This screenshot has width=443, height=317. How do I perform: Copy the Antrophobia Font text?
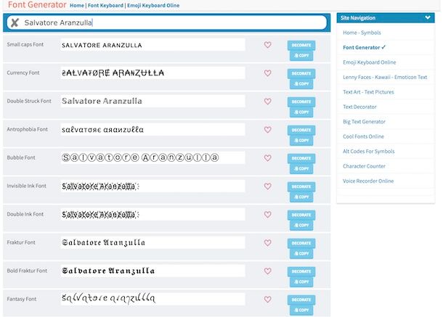pyautogui.click(x=301, y=140)
